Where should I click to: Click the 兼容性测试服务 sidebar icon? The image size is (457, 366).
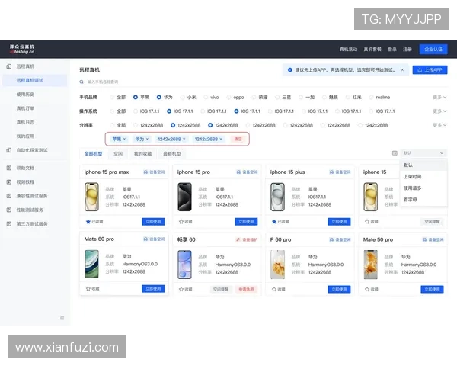point(9,196)
